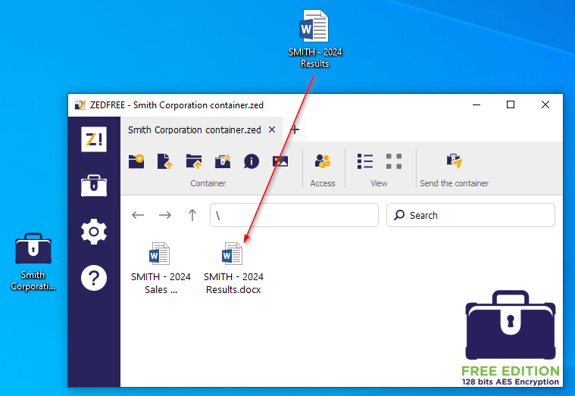
Task: Click the search magnifier icon
Action: pos(399,215)
